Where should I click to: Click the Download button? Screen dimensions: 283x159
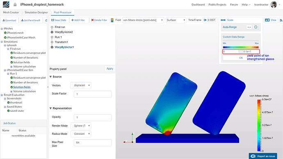click(x=9, y=20)
